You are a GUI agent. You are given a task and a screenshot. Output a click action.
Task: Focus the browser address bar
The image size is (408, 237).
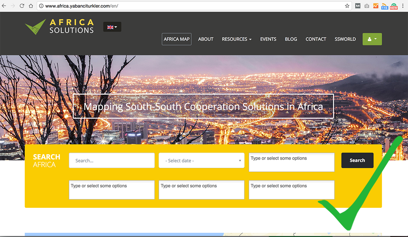coord(190,6)
